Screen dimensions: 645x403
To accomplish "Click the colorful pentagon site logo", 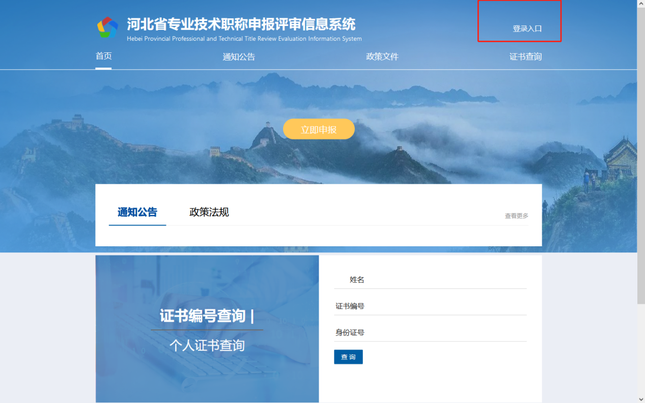I will [107, 27].
